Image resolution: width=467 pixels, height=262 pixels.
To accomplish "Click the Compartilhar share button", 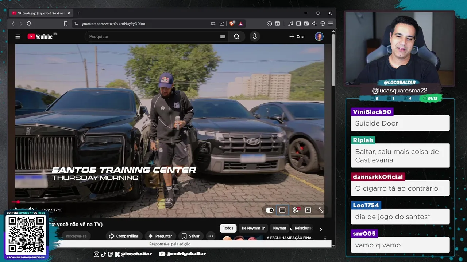I will (x=124, y=236).
